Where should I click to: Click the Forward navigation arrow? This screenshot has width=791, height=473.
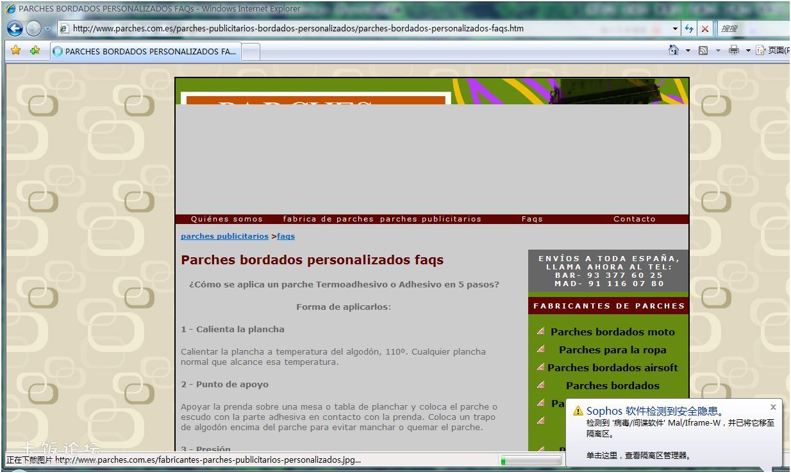pyautogui.click(x=33, y=29)
